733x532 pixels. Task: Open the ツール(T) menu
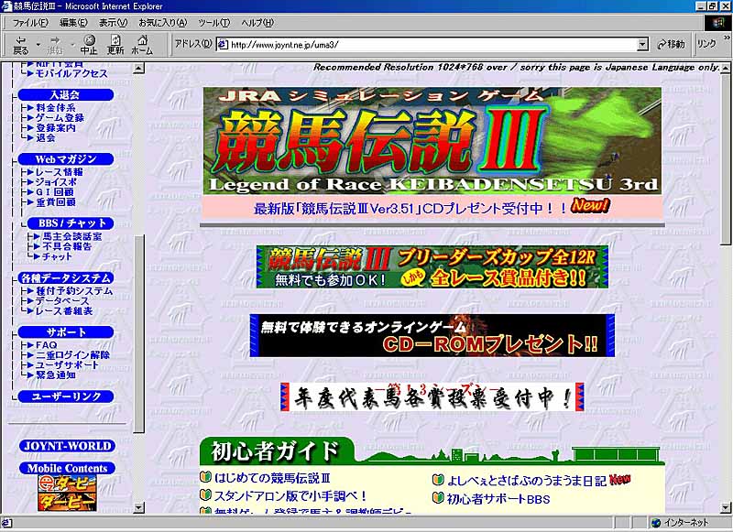[x=213, y=22]
